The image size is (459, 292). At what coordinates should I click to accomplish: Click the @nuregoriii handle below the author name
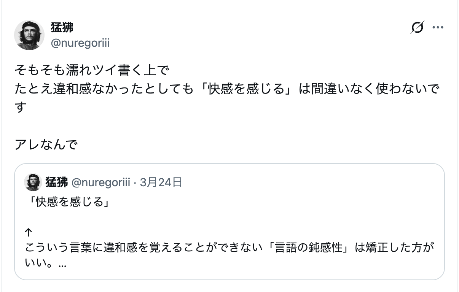point(80,43)
